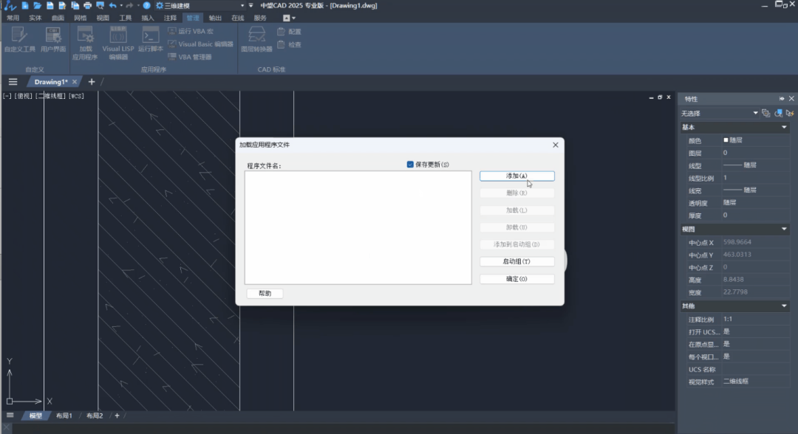Viewport: 798px width, 434px height.
Task: Collapse the 其他 properties section
Action: (x=784, y=306)
